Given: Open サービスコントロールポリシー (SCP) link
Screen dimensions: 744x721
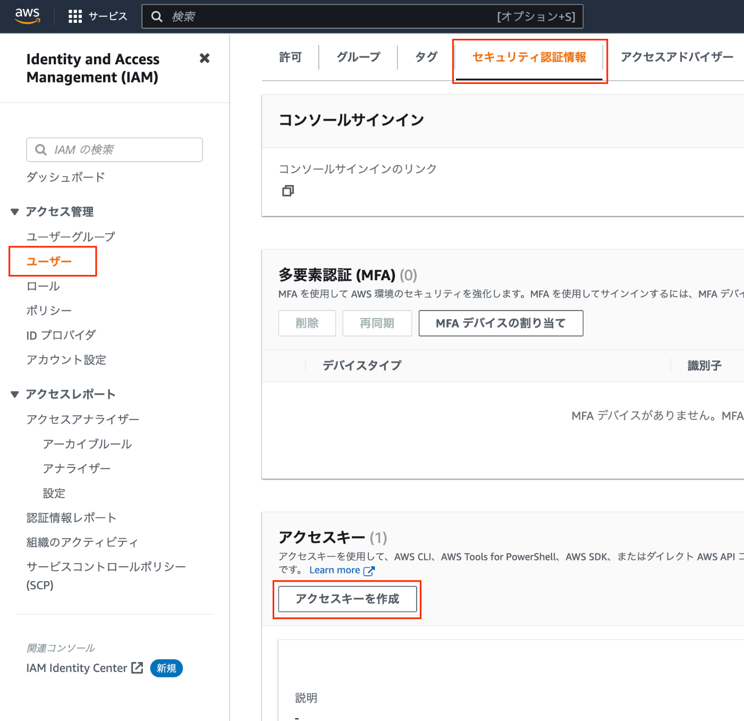Looking at the screenshot, I should (x=106, y=576).
